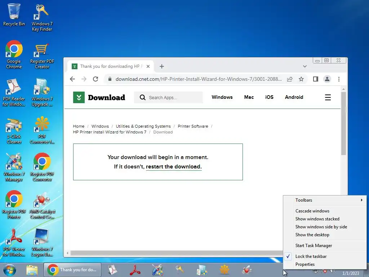Click the horizontal scrollbar left arrow
Screen dimensions: 369x277
point(67,253)
